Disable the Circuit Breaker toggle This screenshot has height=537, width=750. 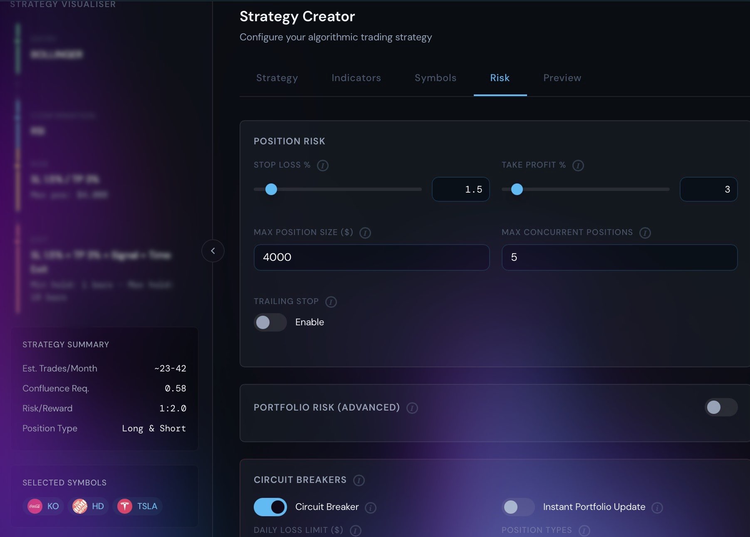[270, 507]
